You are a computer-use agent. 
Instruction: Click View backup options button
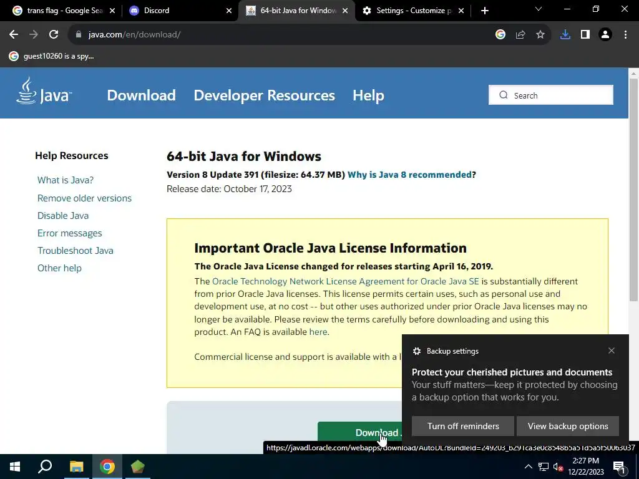pos(568,426)
